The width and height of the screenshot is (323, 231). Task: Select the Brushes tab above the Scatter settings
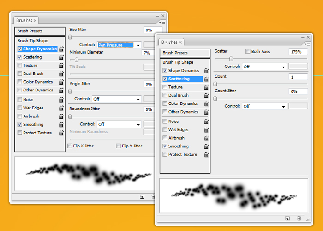[x=172, y=42]
